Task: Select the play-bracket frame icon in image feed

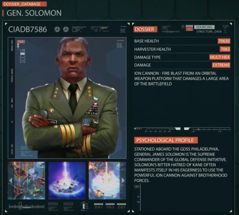Action: coord(22,58)
